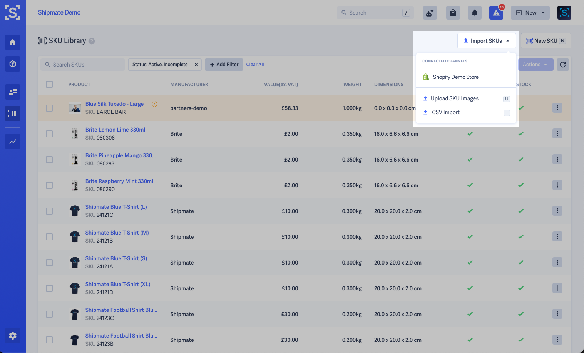
Task: Open row menu for Shipmate Blue T-Shirt (S)
Action: 557,263
